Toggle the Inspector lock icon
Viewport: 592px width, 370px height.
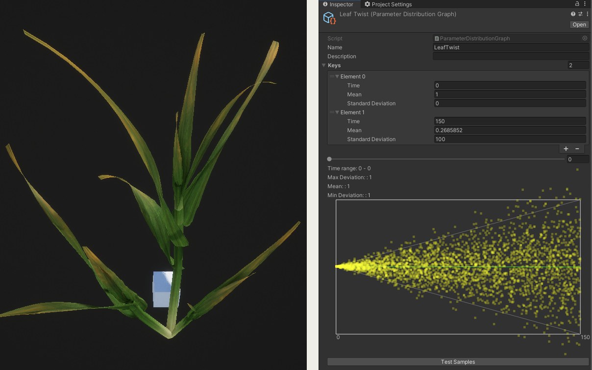click(x=577, y=3)
